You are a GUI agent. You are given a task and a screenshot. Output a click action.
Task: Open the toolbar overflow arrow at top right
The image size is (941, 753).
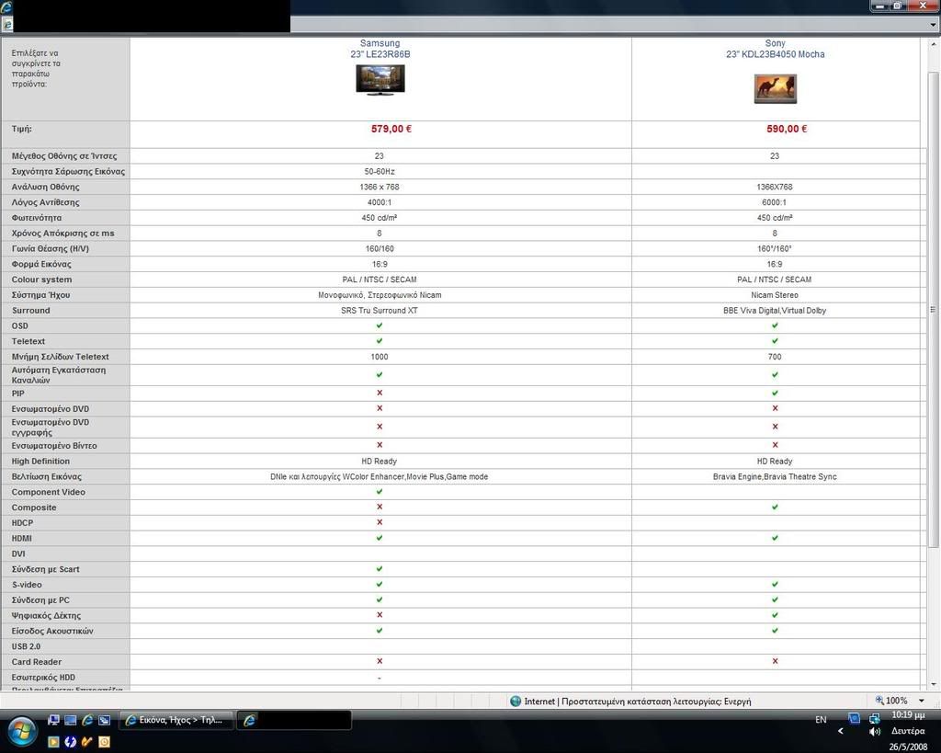933,25
